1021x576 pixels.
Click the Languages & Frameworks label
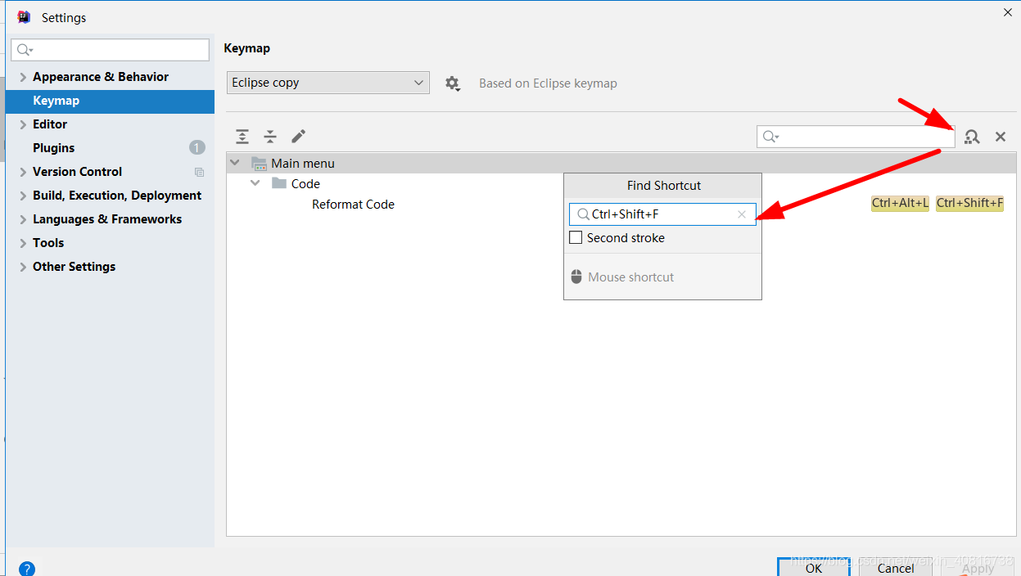107,219
